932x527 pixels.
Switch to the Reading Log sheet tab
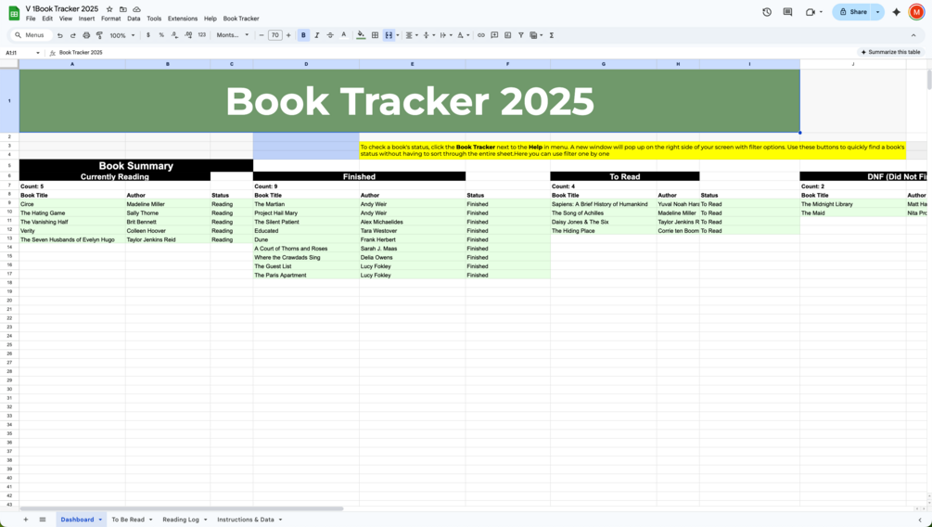[x=181, y=520]
